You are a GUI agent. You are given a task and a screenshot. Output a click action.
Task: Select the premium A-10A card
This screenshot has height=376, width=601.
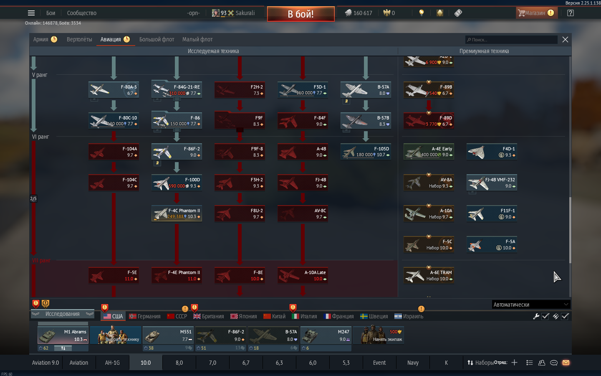429,213
